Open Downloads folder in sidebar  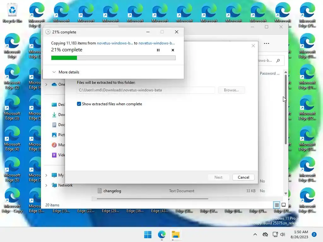pyautogui.click(x=58, y=115)
